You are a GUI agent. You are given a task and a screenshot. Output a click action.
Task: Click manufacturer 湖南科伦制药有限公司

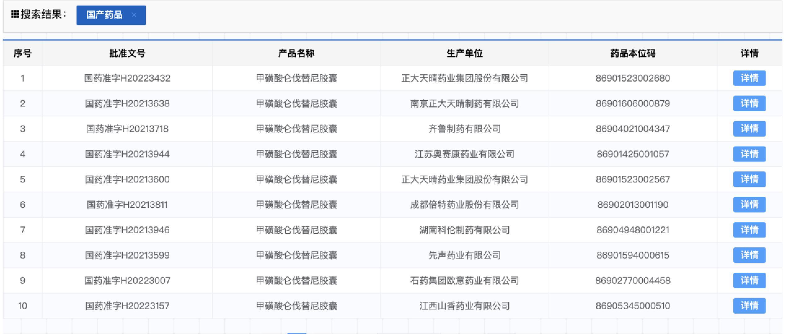[465, 230]
